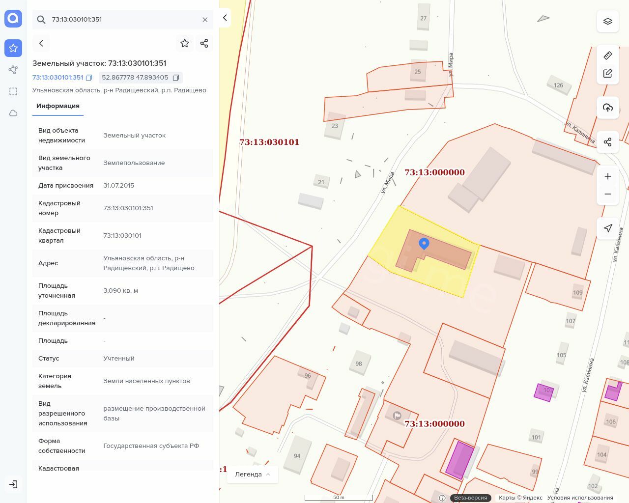This screenshot has height=503, width=629.
Task: Click the cadastral number link 73:13:030101:351
Action: pos(58,78)
